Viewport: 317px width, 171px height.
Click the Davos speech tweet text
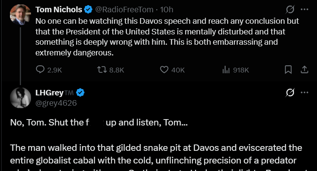(166, 36)
